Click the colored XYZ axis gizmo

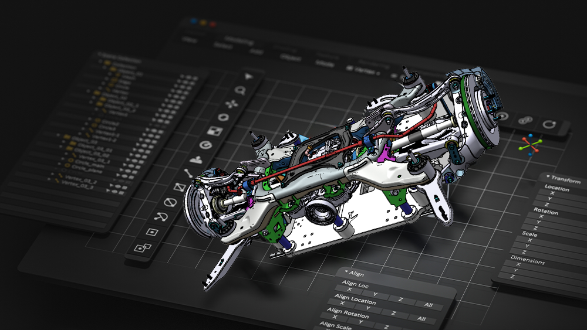coord(530,145)
